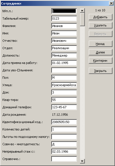The image size is (115, 166).
Task: Click the Дом field with 3
Action: 64,92
